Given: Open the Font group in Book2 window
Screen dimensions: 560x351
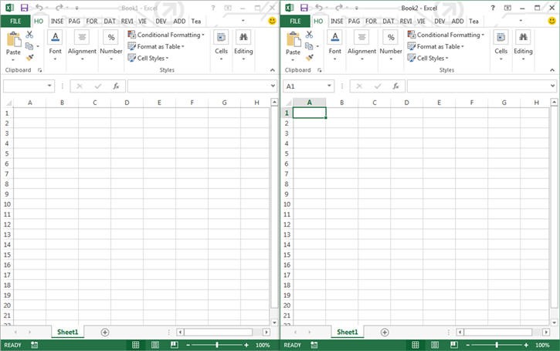Looking at the screenshot, I should [334, 46].
